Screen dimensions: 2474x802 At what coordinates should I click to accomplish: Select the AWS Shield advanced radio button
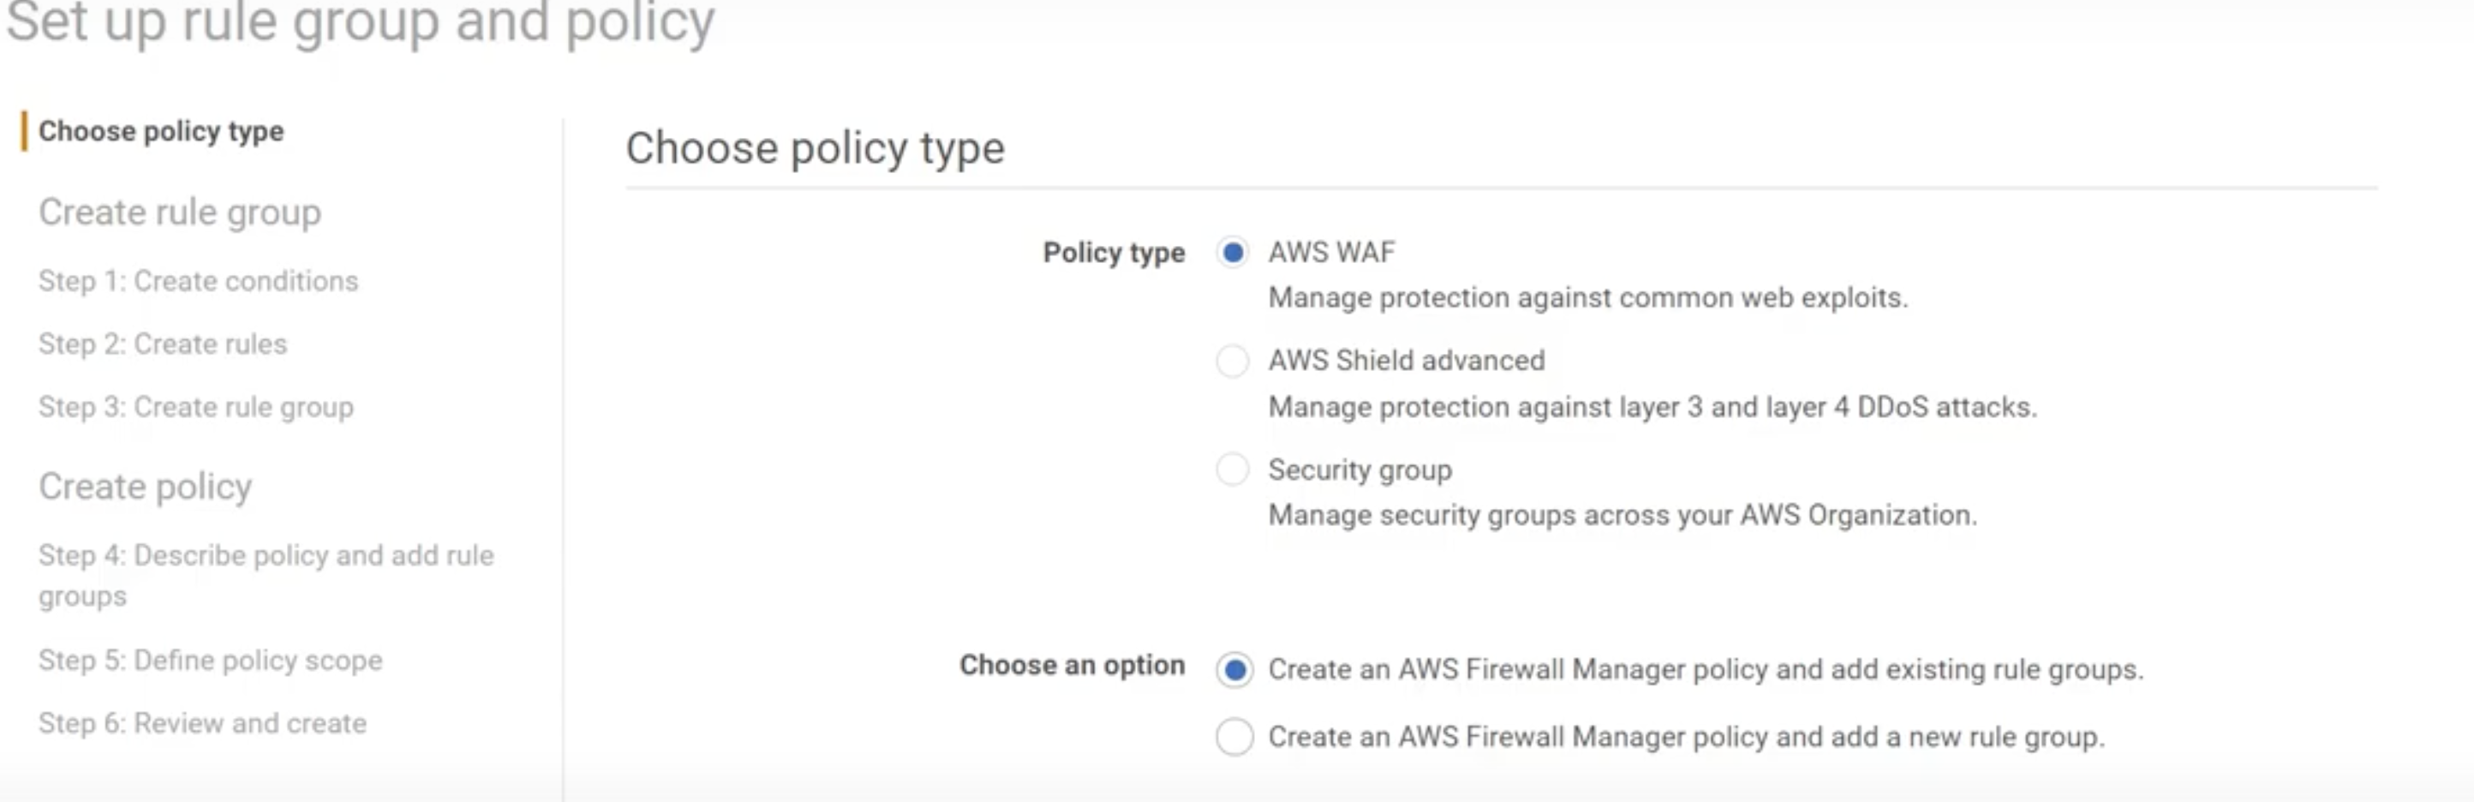pyautogui.click(x=1234, y=361)
